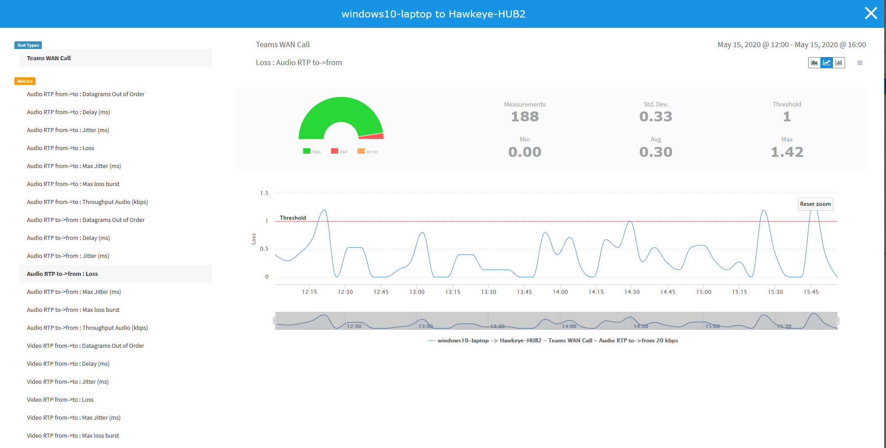Screen dimensions: 886x448
Task: Toggle the chart series legend entry
Action: point(553,341)
